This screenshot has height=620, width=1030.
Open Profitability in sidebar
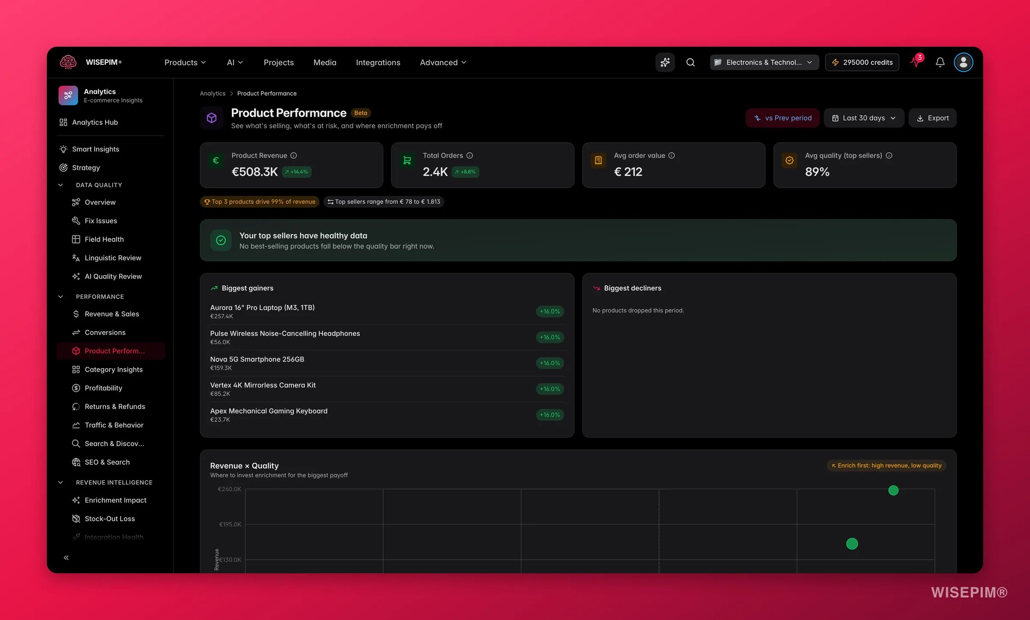[110, 388]
